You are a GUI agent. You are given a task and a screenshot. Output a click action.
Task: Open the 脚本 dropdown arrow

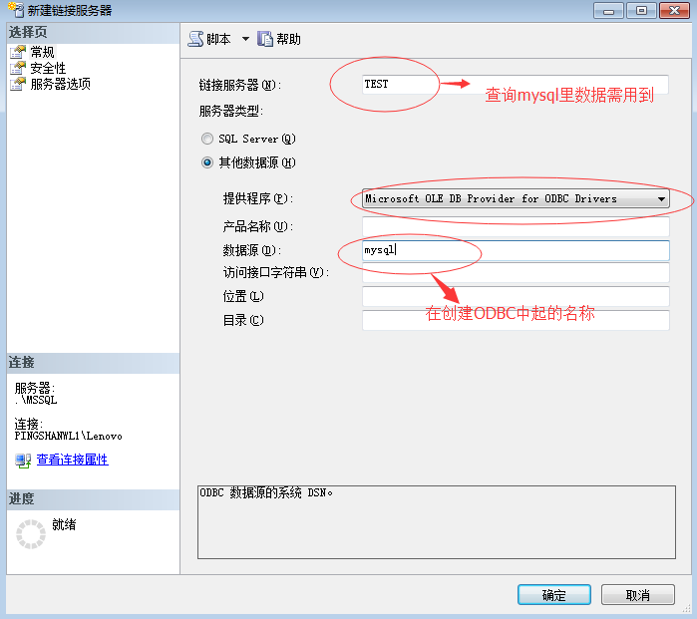(245, 39)
